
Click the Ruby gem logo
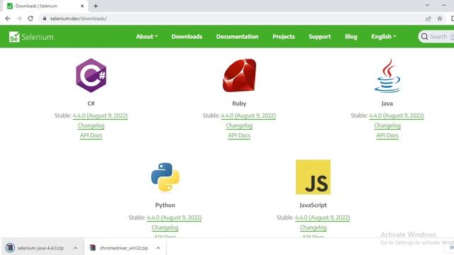coord(239,76)
